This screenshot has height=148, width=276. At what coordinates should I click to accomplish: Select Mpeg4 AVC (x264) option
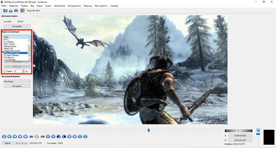tap(16, 53)
